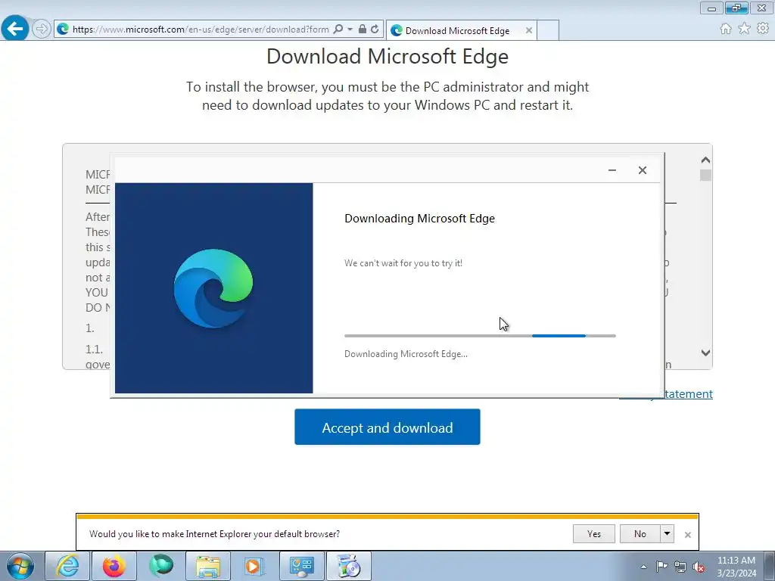Dismiss the default browser notification bar

pos(687,535)
